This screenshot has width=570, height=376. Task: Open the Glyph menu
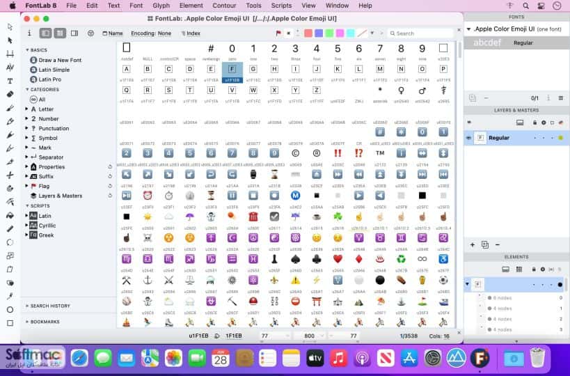pyautogui.click(x=161, y=6)
